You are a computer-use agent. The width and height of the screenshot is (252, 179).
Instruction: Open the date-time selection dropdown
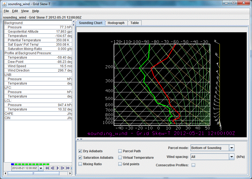41,168
